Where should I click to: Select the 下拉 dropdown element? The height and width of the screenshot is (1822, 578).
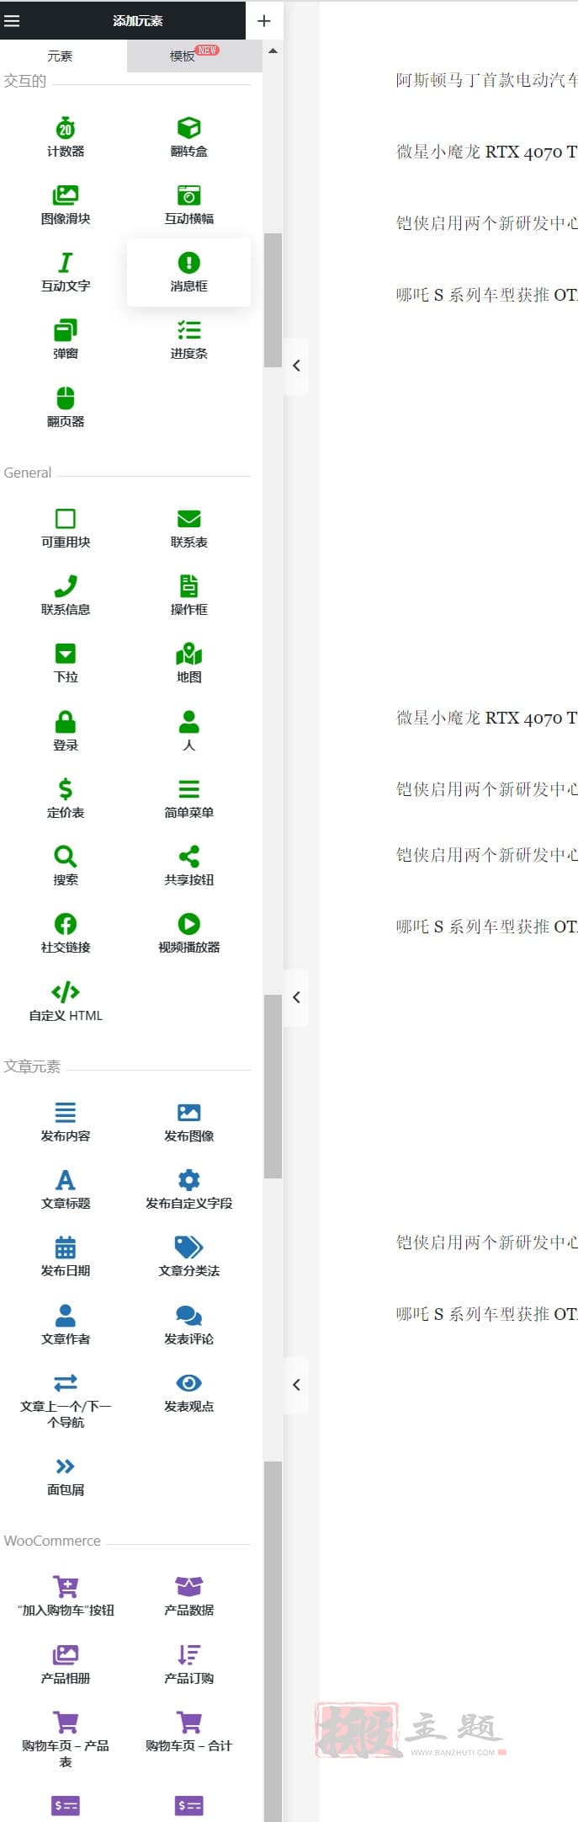(x=66, y=663)
